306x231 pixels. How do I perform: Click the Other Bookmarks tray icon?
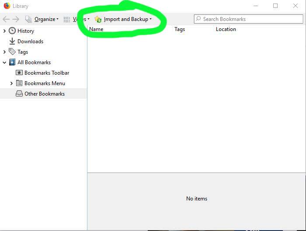click(x=19, y=94)
